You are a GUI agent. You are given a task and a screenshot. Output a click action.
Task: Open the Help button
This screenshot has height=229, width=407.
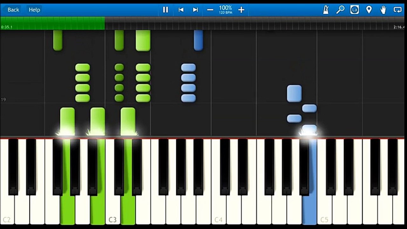pyautogui.click(x=34, y=10)
